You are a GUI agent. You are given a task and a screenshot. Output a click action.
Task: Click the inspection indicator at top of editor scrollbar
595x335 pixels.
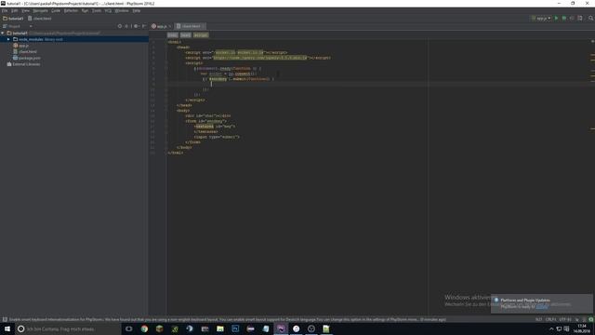click(592, 41)
